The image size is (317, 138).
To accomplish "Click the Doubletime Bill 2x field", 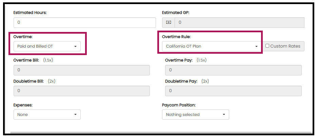I will click(82, 91).
